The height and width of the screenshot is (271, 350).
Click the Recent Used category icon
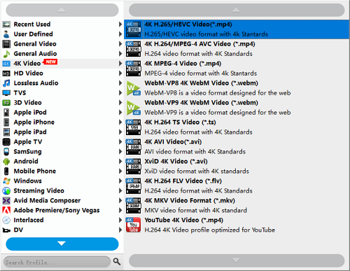(x=6, y=25)
